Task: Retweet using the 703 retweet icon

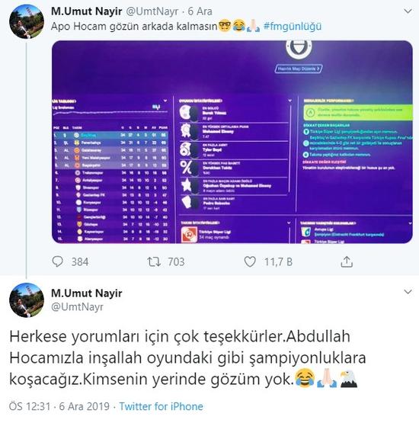Action: coord(154,261)
